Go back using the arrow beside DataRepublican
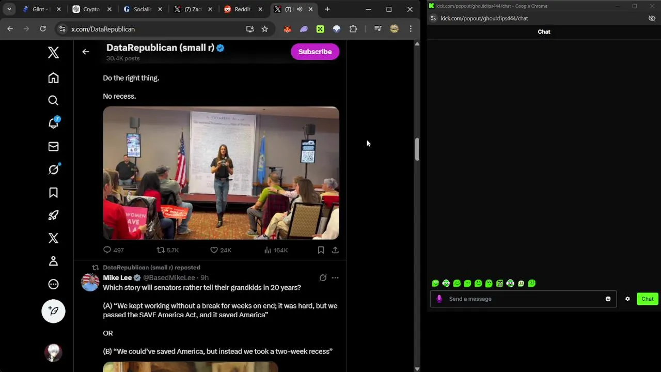The width and height of the screenshot is (661, 372). point(86,52)
